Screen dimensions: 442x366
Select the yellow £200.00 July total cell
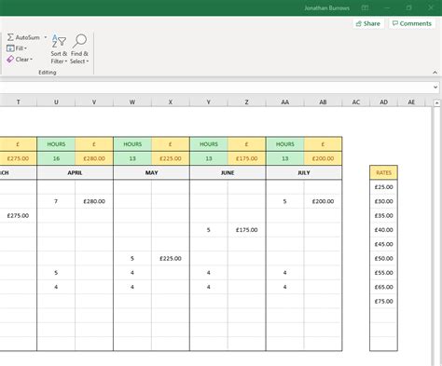(323, 158)
